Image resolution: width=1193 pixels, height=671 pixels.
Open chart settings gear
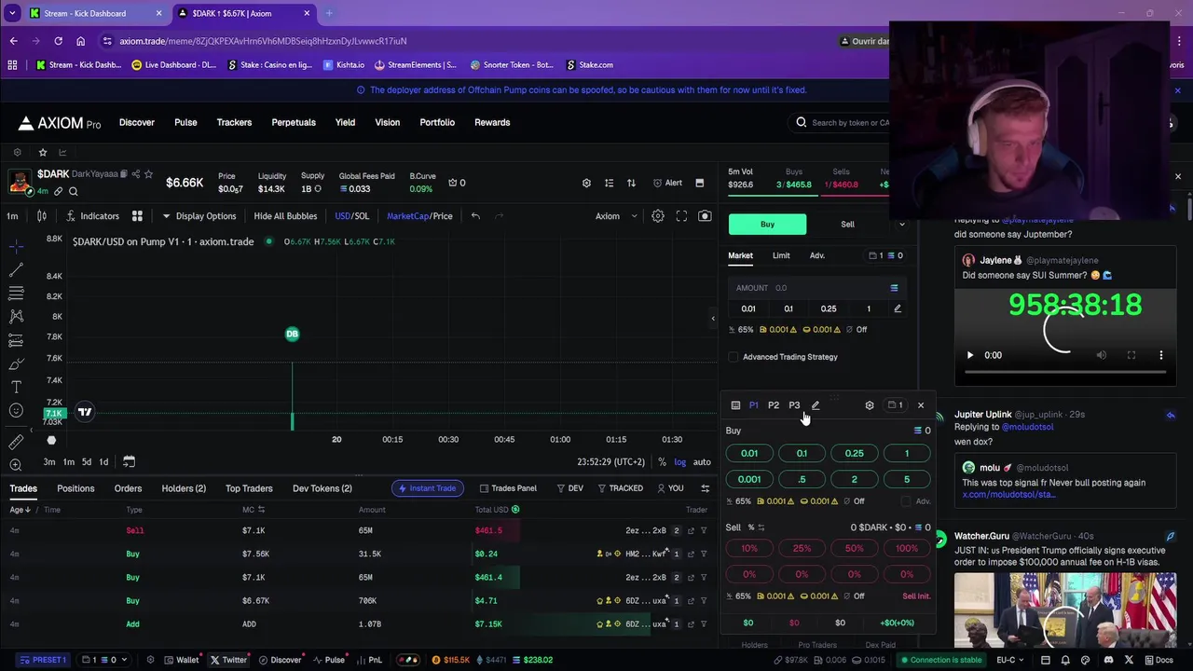(658, 216)
